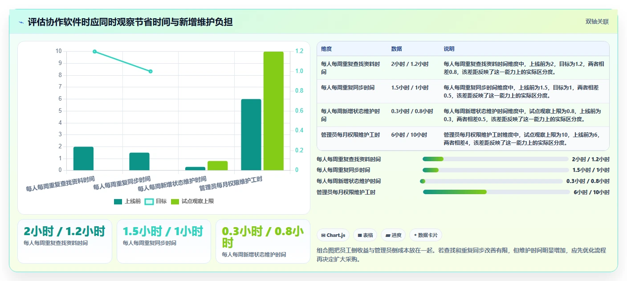Select the 数据卡片 tag chip
Screen dimensions: 627x281
click(x=426, y=235)
